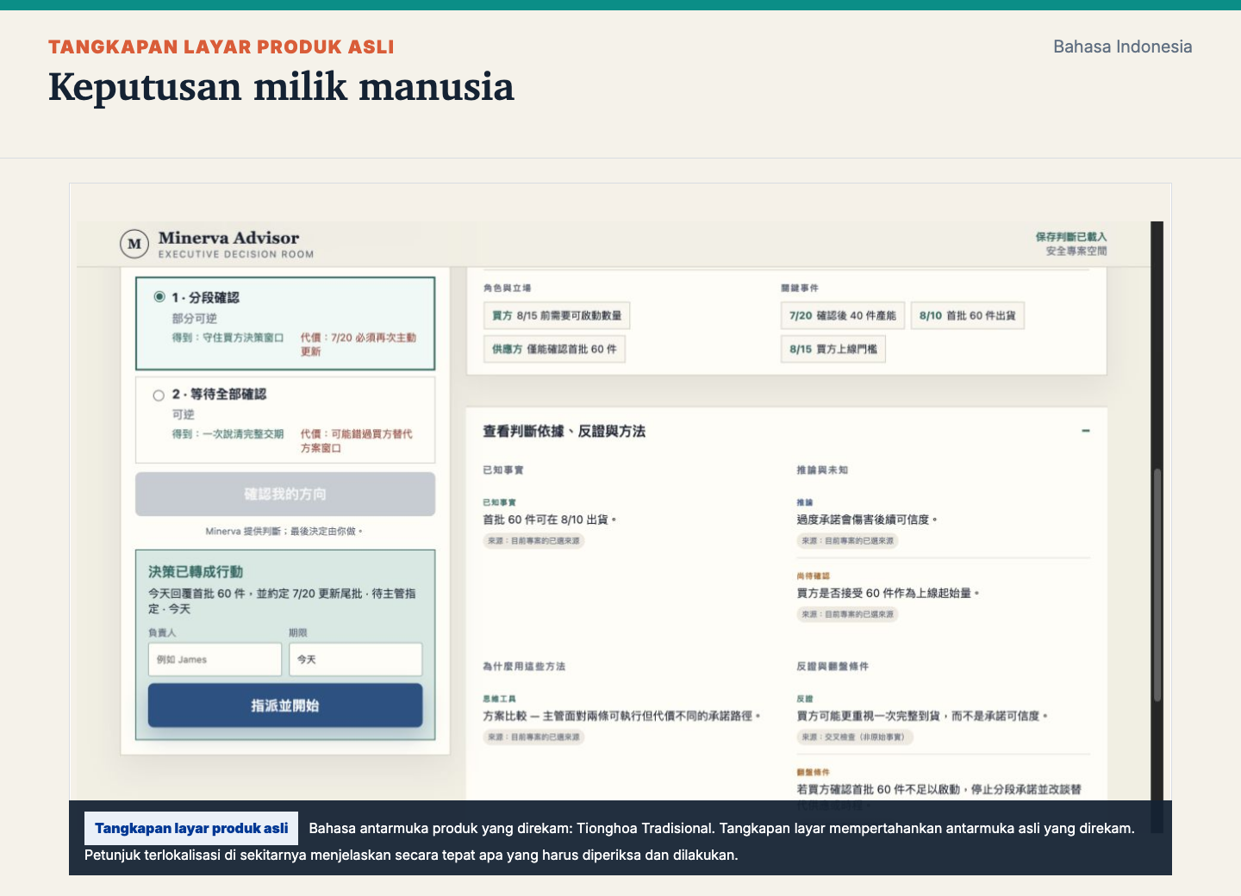Click the 推論與未知 column label

[x=822, y=470]
